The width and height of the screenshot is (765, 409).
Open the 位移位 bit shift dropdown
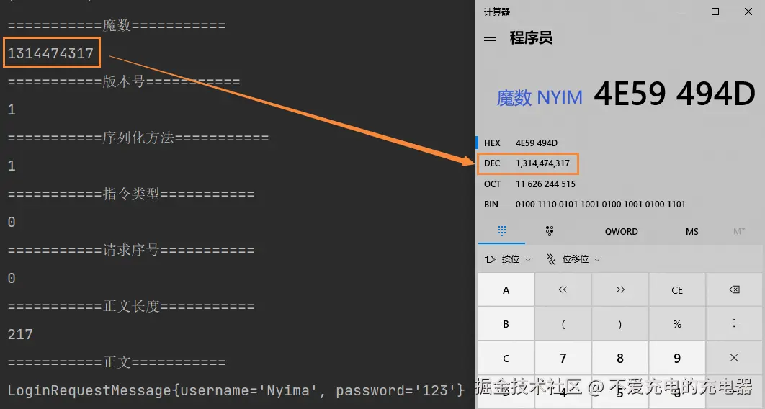click(573, 259)
